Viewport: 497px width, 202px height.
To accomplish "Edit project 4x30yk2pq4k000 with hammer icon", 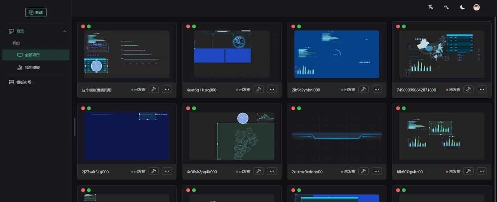I will point(259,171).
